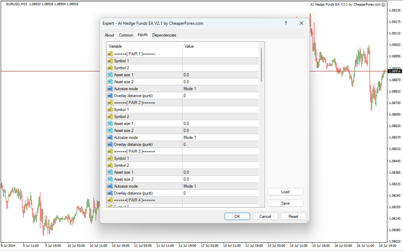Switch to the Dependencies tab
This screenshot has height=251, width=403.
pyautogui.click(x=164, y=35)
